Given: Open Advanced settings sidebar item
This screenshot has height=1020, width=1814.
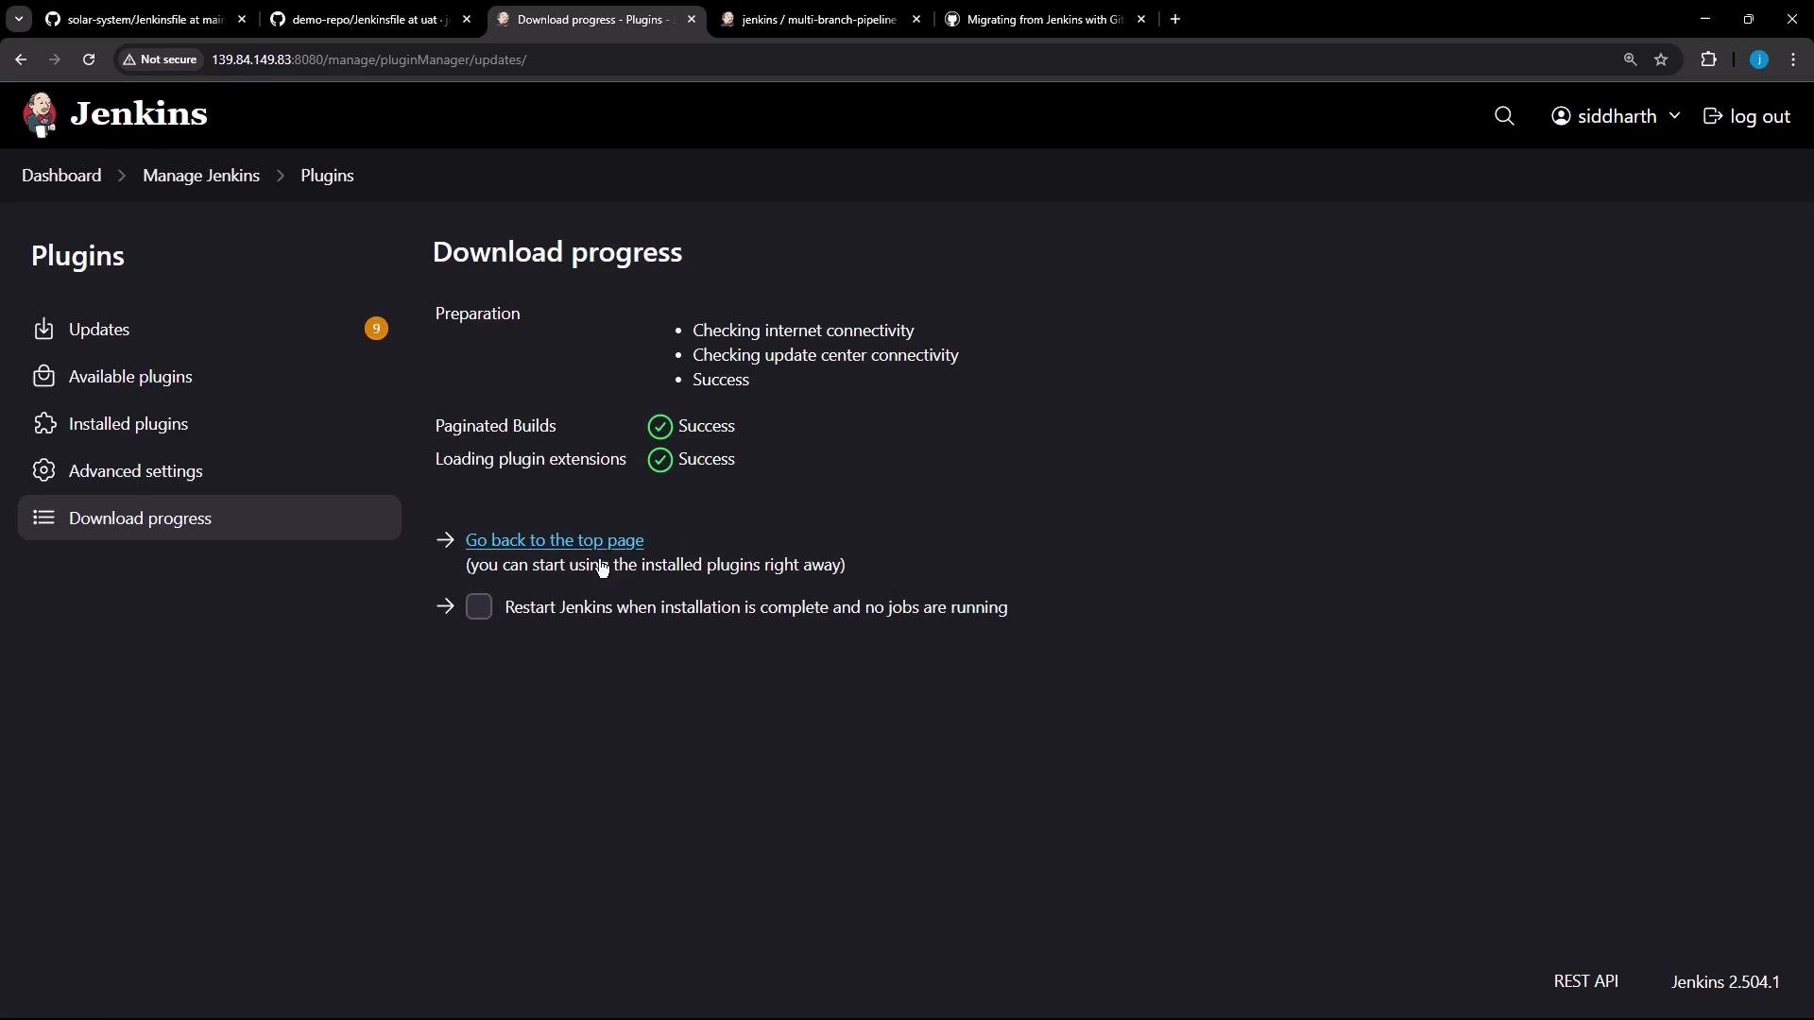Looking at the screenshot, I should pos(210,471).
